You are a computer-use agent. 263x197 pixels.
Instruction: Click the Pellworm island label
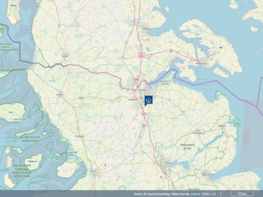(x=33, y=161)
